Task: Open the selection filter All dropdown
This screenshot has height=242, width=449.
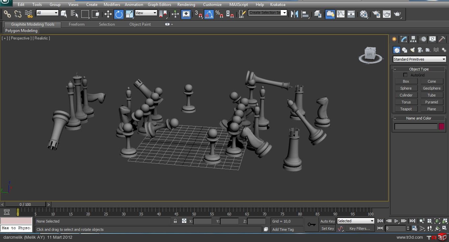Action: point(47,13)
